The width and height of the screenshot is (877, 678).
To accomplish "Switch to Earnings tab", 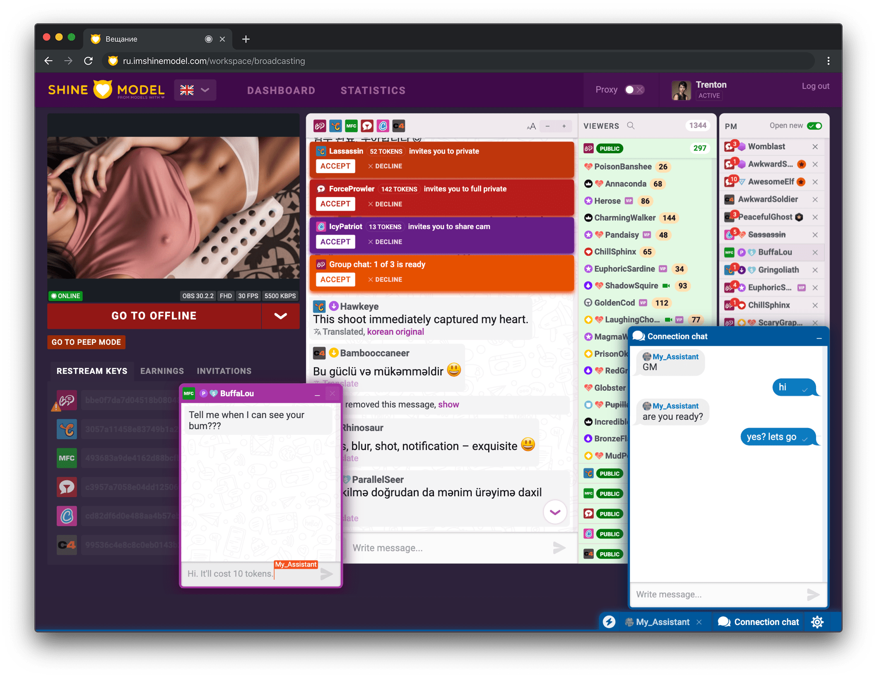I will [x=162, y=371].
